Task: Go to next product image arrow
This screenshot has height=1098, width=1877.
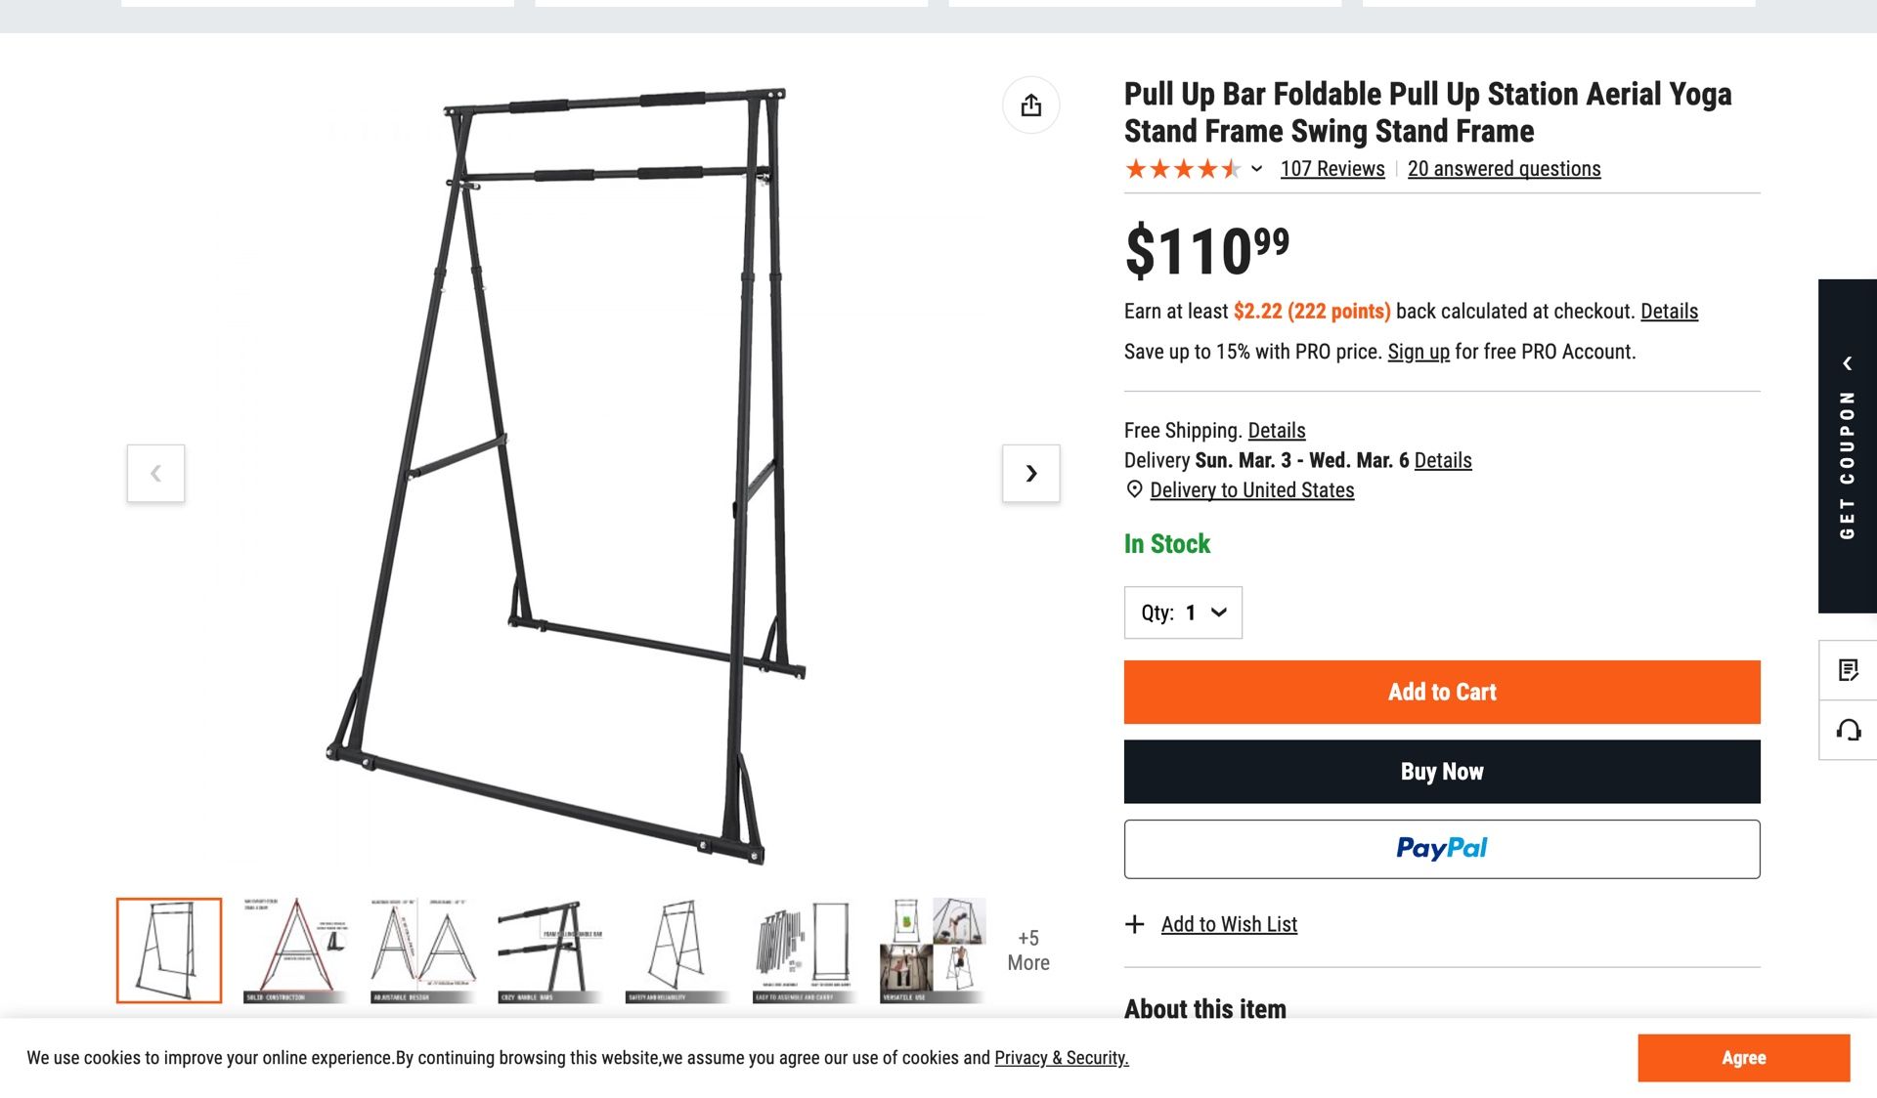Action: [1030, 474]
